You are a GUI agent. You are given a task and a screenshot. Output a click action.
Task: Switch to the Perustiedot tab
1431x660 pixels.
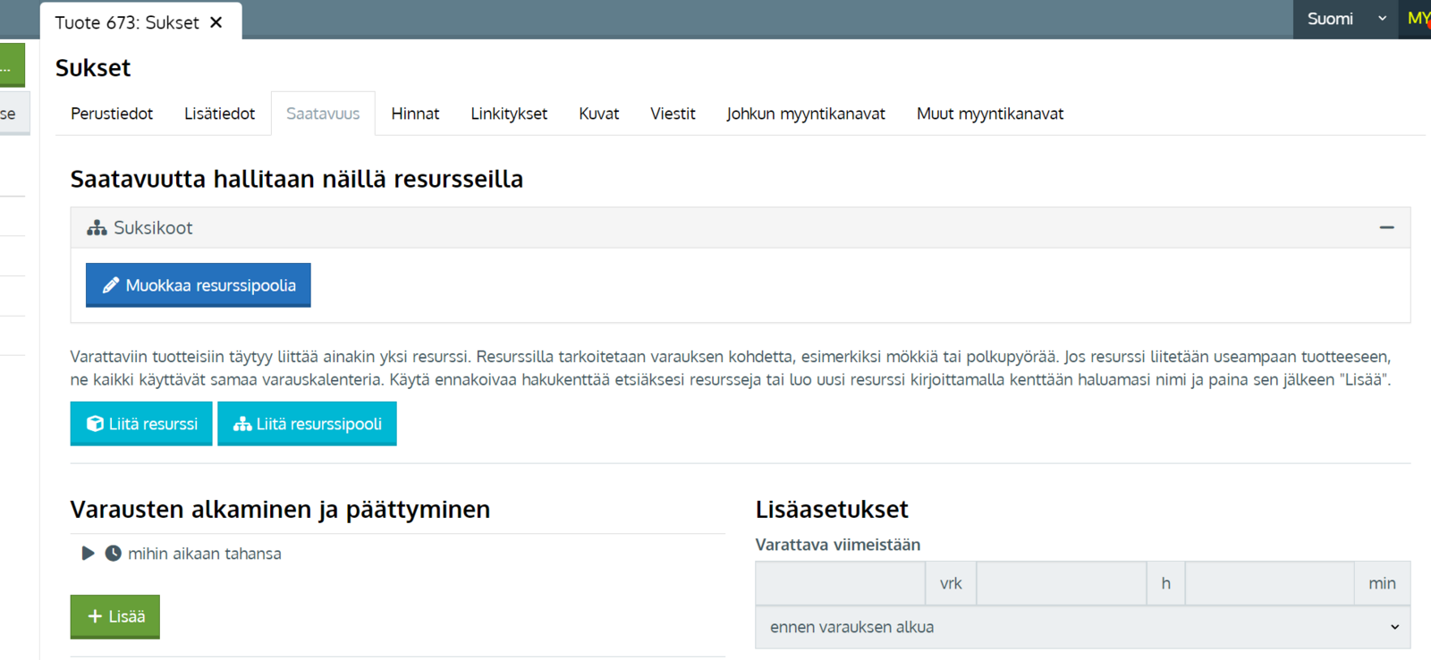click(x=112, y=114)
